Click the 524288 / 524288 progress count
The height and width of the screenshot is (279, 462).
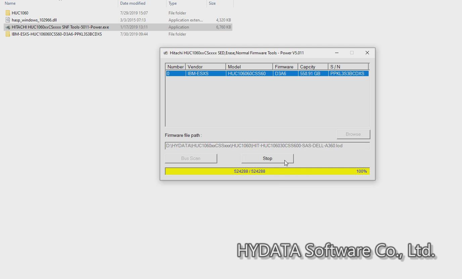249,171
